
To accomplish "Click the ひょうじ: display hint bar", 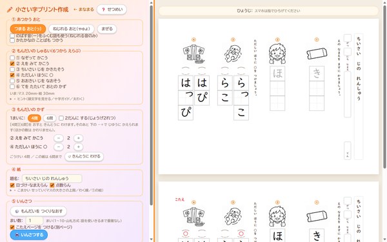I will pyautogui.click(x=268, y=11).
